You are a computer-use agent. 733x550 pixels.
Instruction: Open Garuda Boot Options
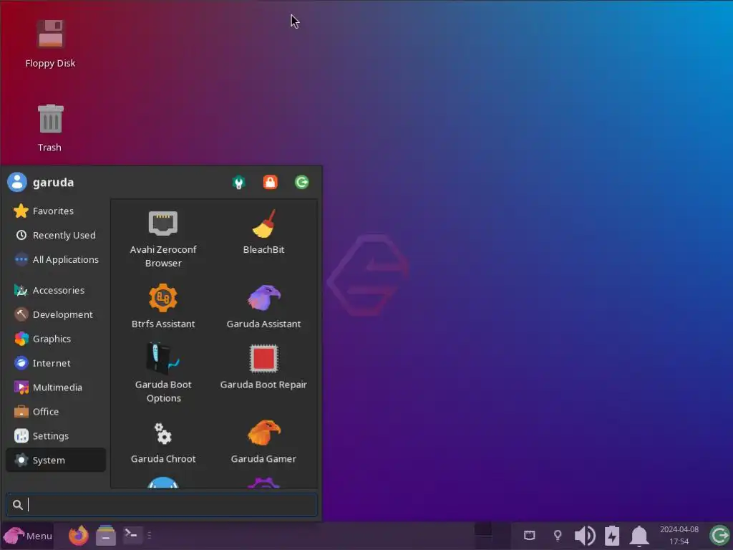163,373
